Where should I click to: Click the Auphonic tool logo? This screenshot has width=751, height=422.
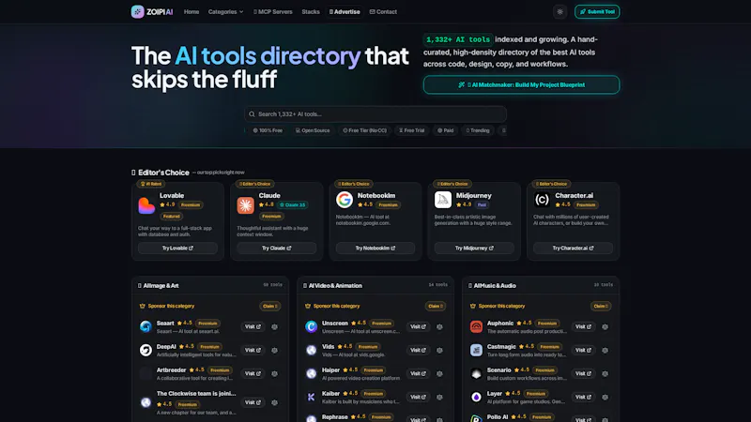click(476, 326)
